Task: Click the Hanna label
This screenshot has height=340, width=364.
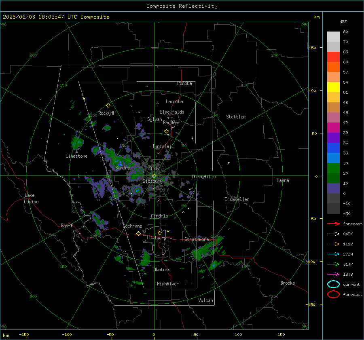Action: point(283,180)
